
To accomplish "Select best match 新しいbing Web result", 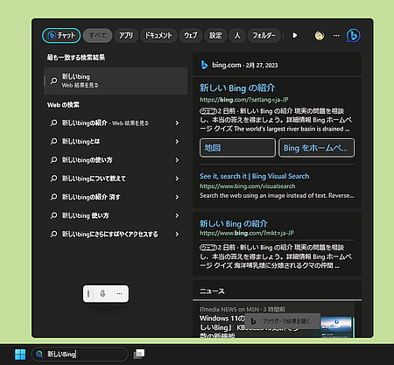I will pos(116,81).
